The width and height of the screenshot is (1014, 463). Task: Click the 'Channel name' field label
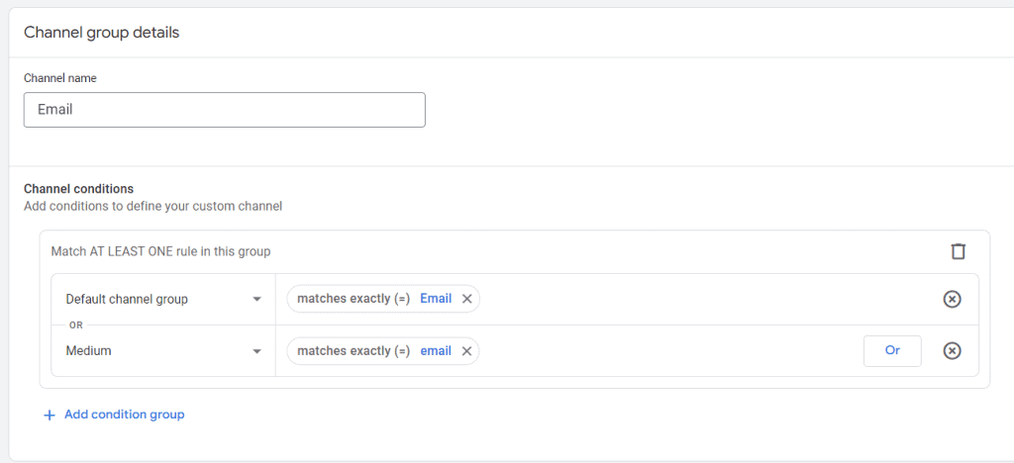(x=60, y=78)
